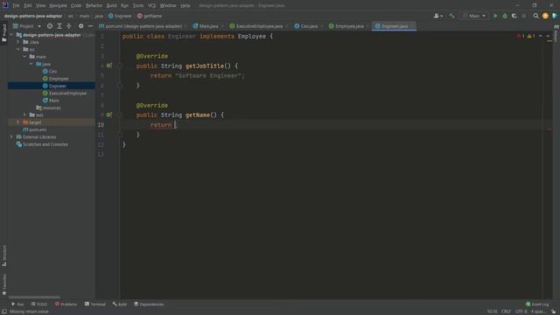Open the Help menu

[x=185, y=5]
